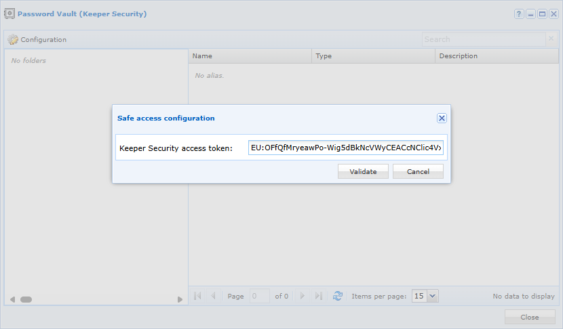Cancel the safe access configuration

pos(418,171)
